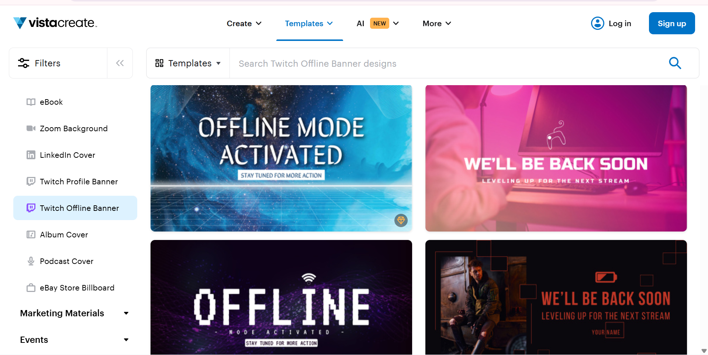
Task: Select the eBay Store Billboard bag icon
Action: [31, 288]
